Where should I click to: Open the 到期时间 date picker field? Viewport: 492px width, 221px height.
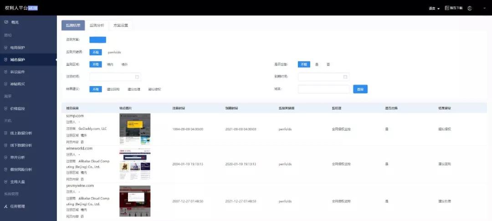coord(323,77)
